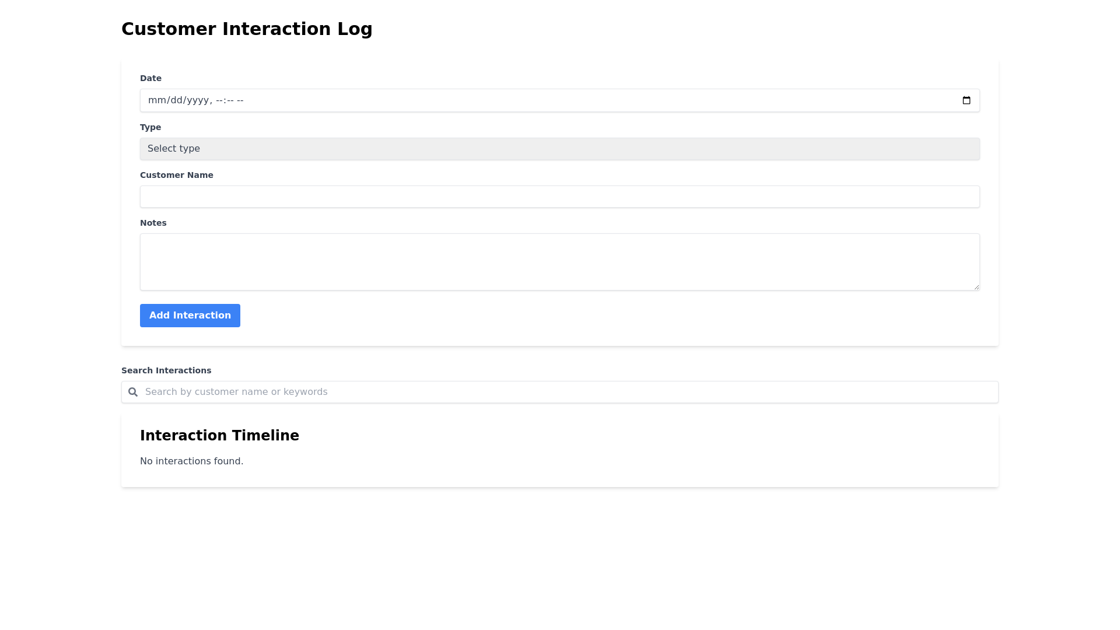
Task: Click inside the Notes text area
Action: 559,262
